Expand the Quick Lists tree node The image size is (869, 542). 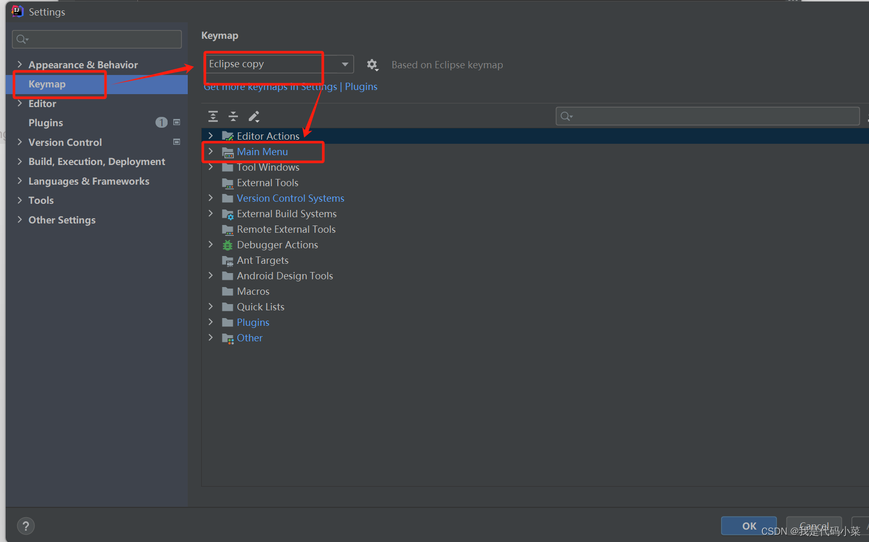(211, 307)
